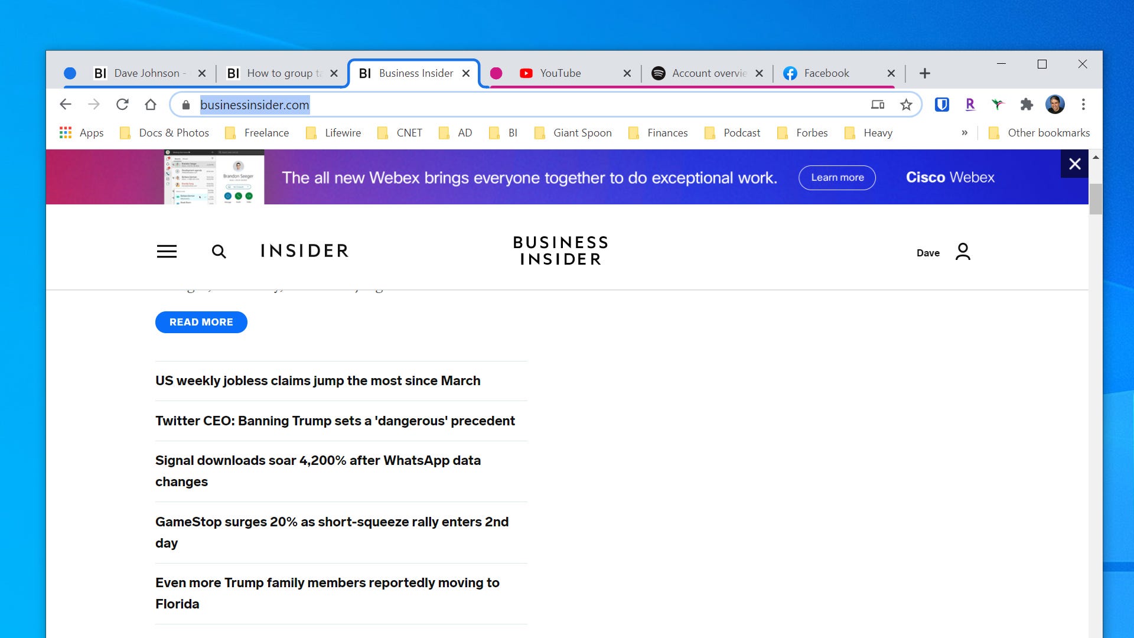Close the active Business Insider tab

[466, 73]
